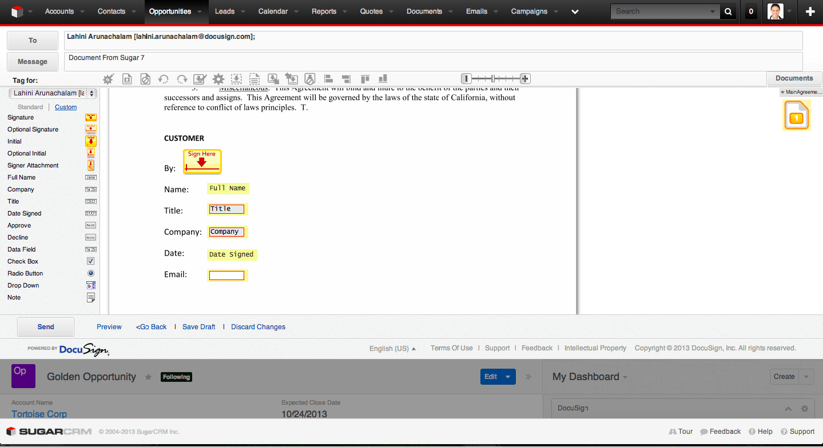The image size is (823, 447).
Task: Click the Email field tag on document
Action: click(x=227, y=276)
